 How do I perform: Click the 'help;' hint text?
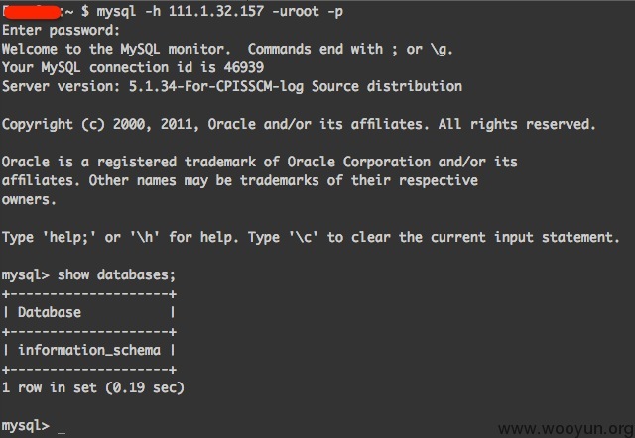pos(69,238)
